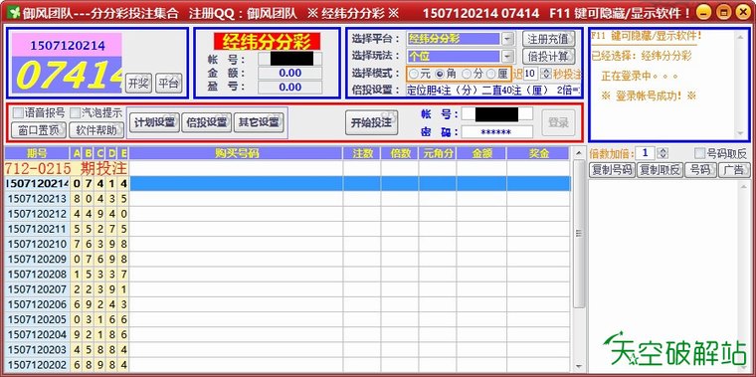Click the bet list vertical scrollbar

tap(579, 261)
